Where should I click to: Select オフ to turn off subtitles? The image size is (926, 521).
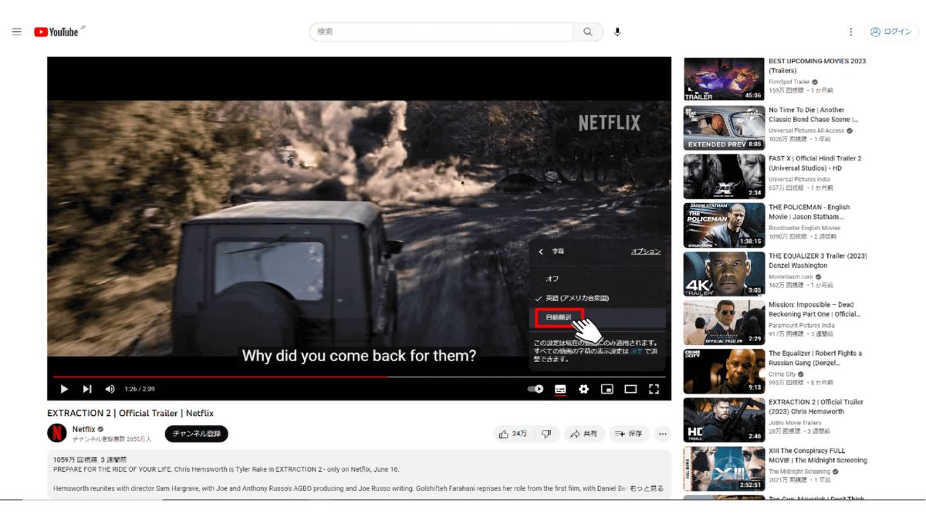[597, 279]
